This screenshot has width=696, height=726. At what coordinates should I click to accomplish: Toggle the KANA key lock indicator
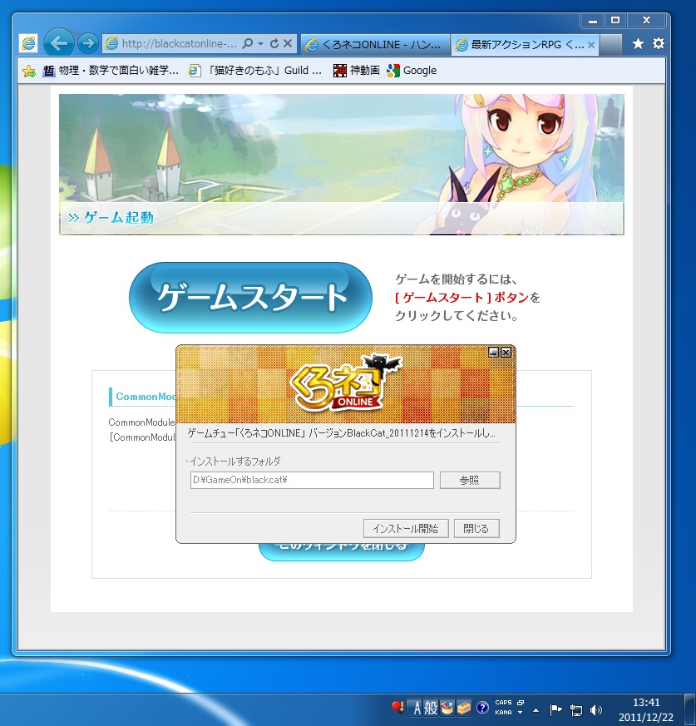pos(503,713)
